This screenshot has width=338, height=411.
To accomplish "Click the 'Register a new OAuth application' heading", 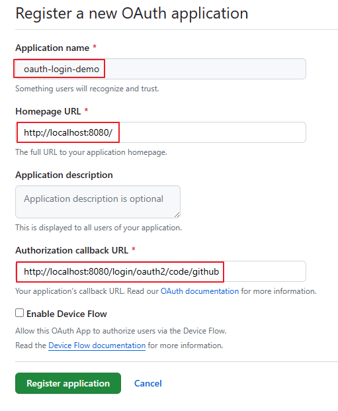I will pyautogui.click(x=132, y=13).
